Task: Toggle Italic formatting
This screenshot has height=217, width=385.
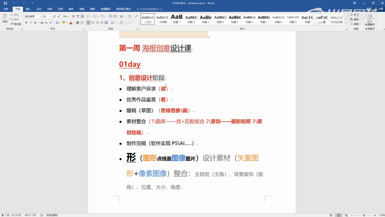Action: pyautogui.click(x=31, y=23)
